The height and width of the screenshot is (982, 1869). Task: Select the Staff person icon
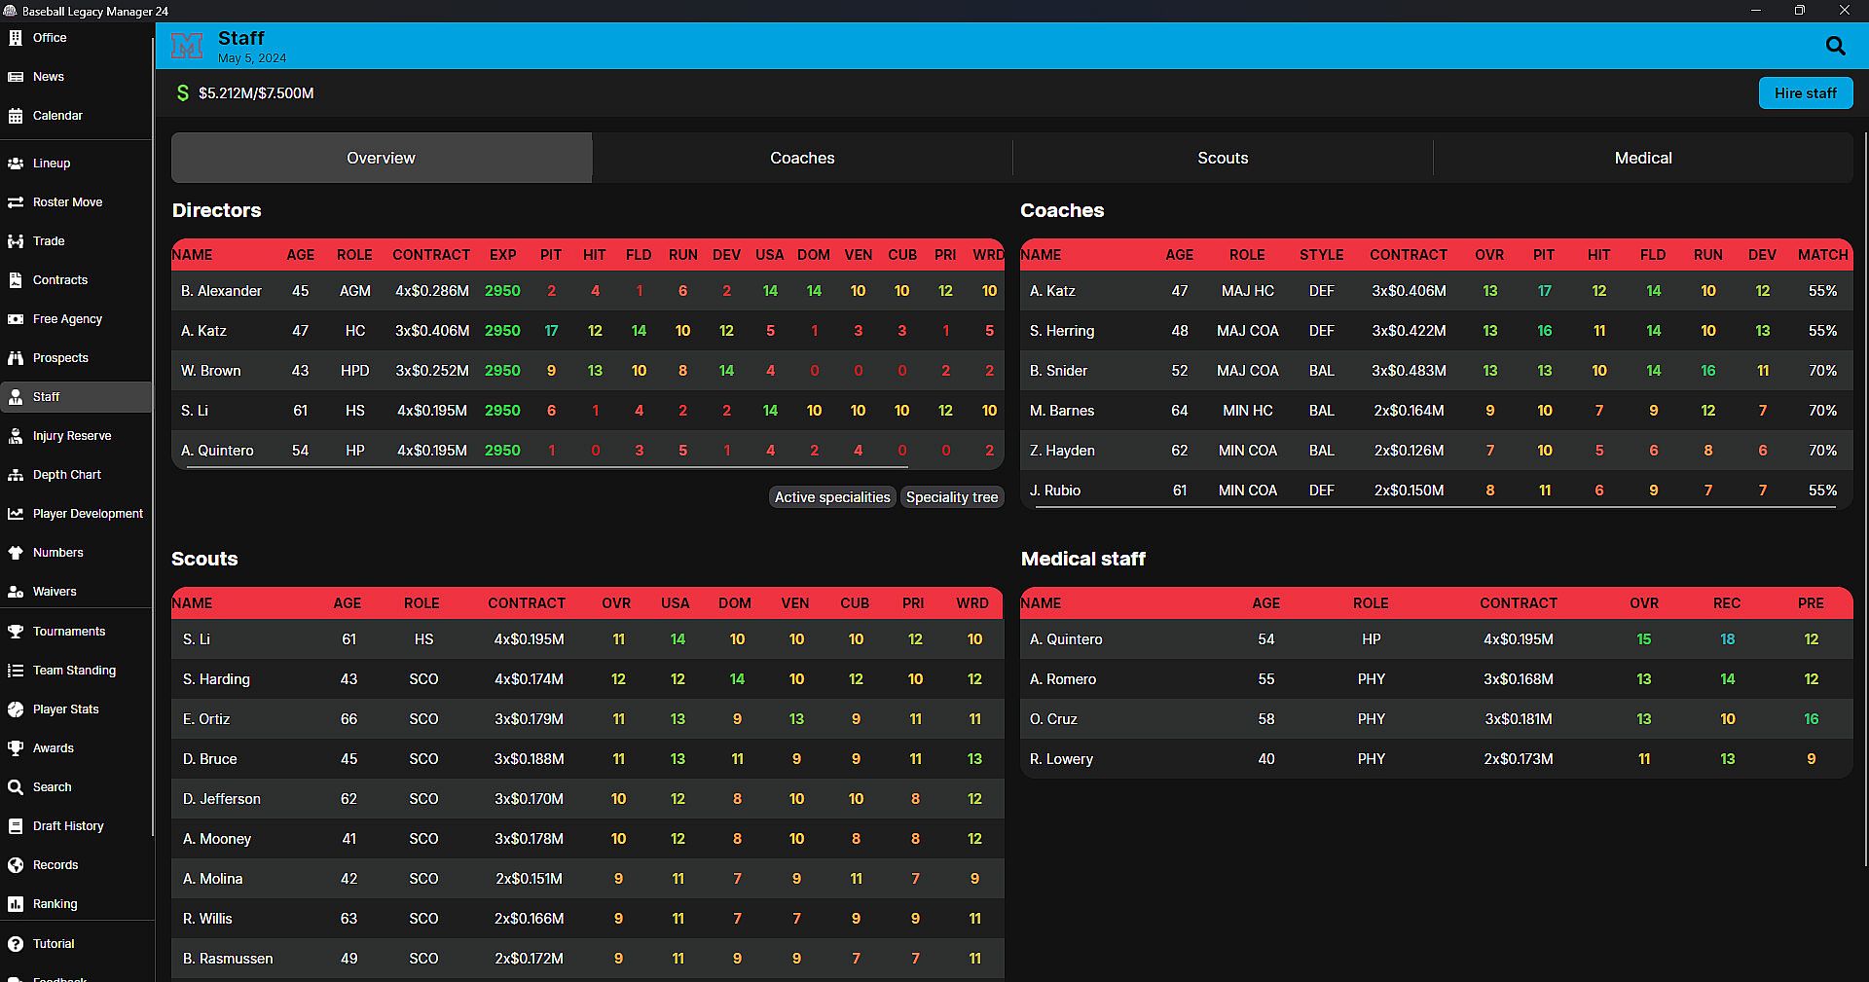[16, 397]
